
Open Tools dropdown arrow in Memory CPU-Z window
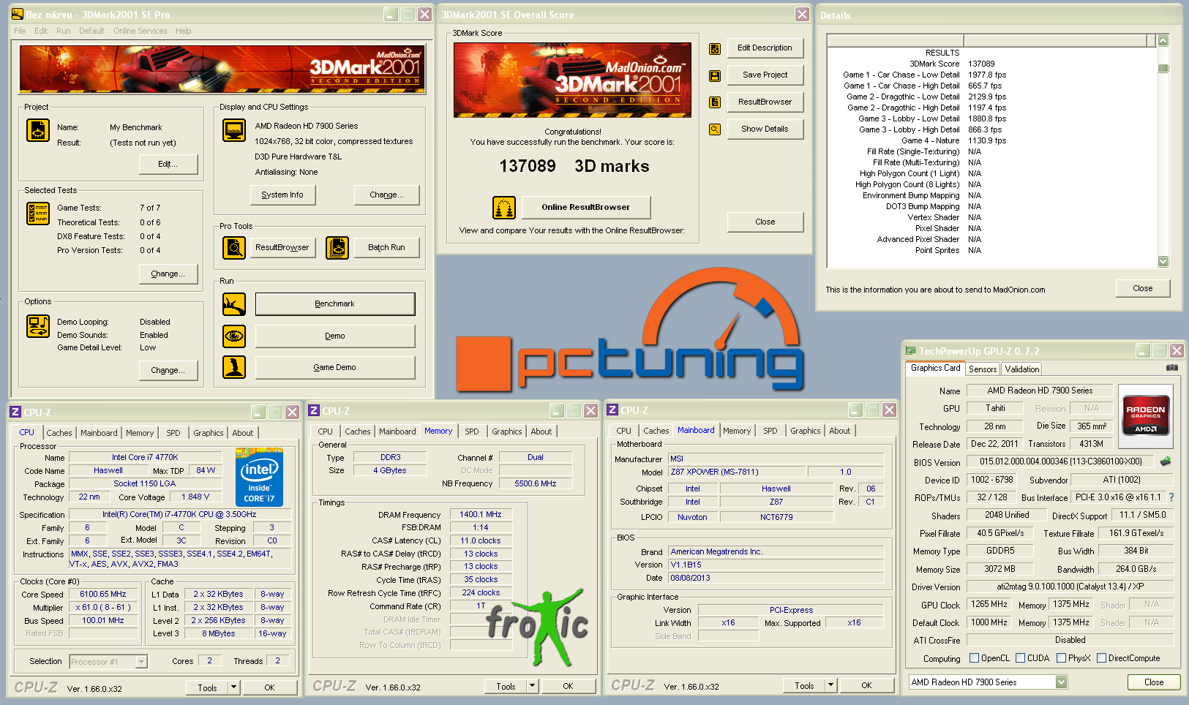[532, 686]
